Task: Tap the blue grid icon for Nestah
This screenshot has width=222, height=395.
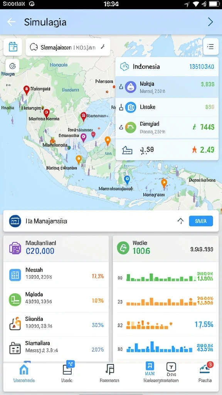Action: pos(15,275)
